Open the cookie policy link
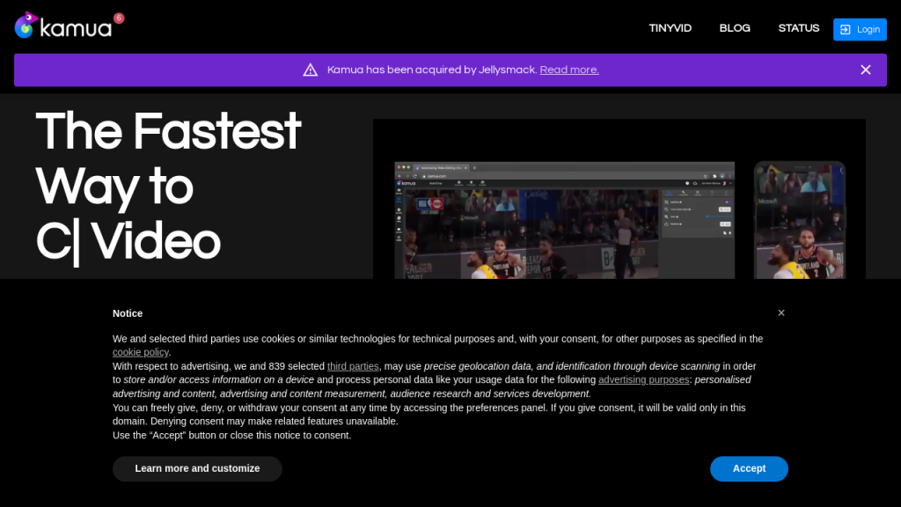Image resolution: width=901 pixels, height=507 pixels. [140, 352]
